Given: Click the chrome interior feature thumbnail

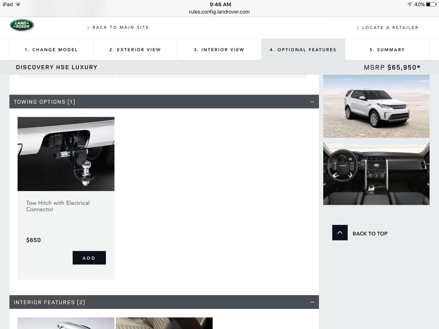Looking at the screenshot, I should click(66, 323).
